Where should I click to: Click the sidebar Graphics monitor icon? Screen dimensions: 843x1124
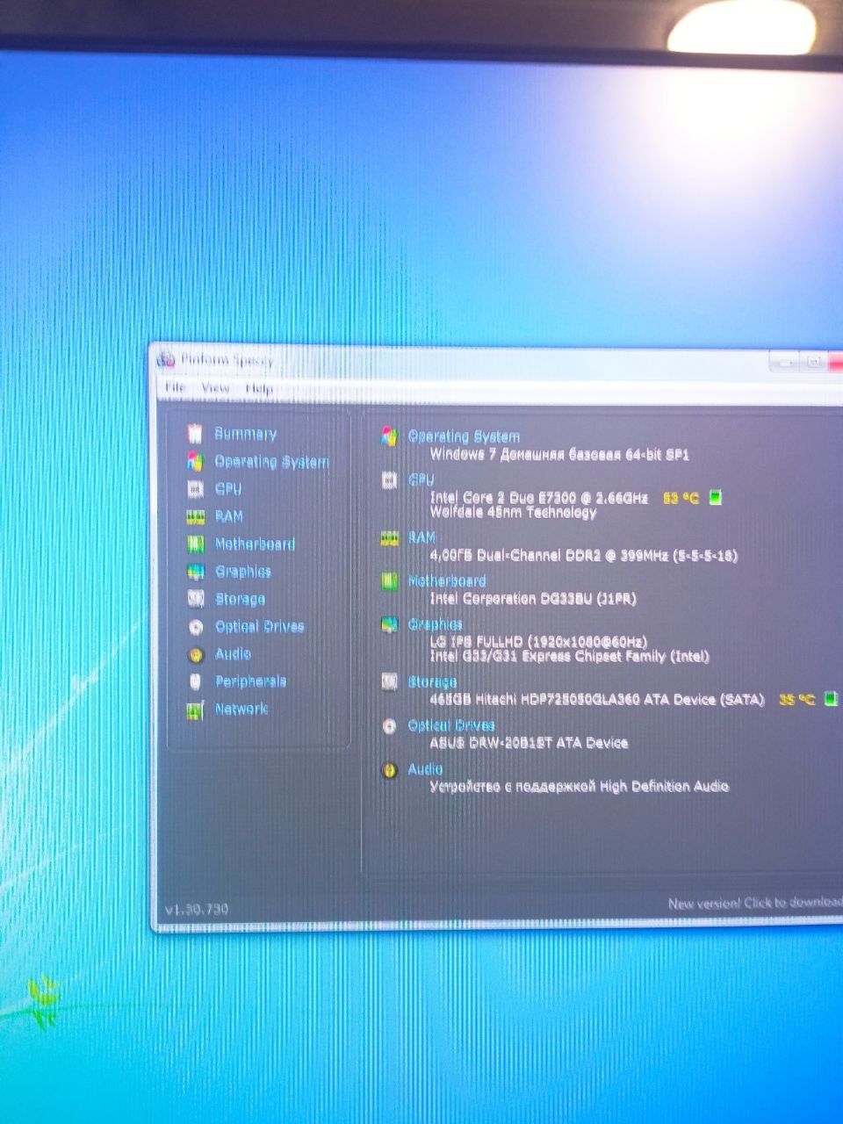coord(195,573)
